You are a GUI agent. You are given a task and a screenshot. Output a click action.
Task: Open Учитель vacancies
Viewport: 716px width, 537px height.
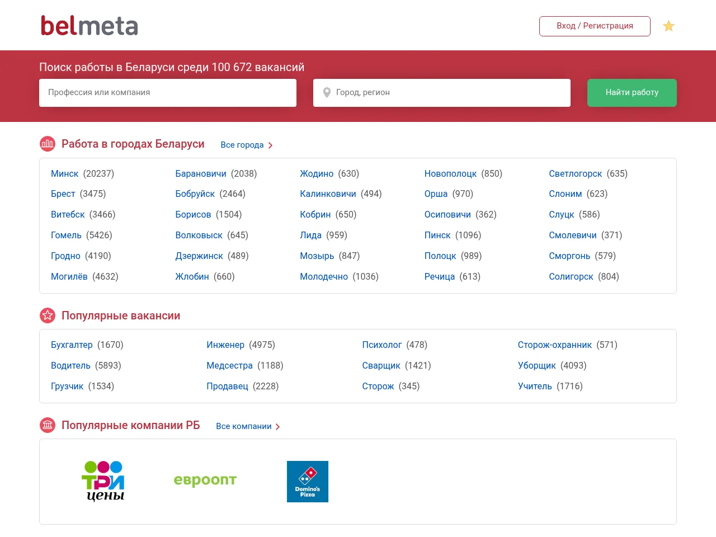point(535,386)
